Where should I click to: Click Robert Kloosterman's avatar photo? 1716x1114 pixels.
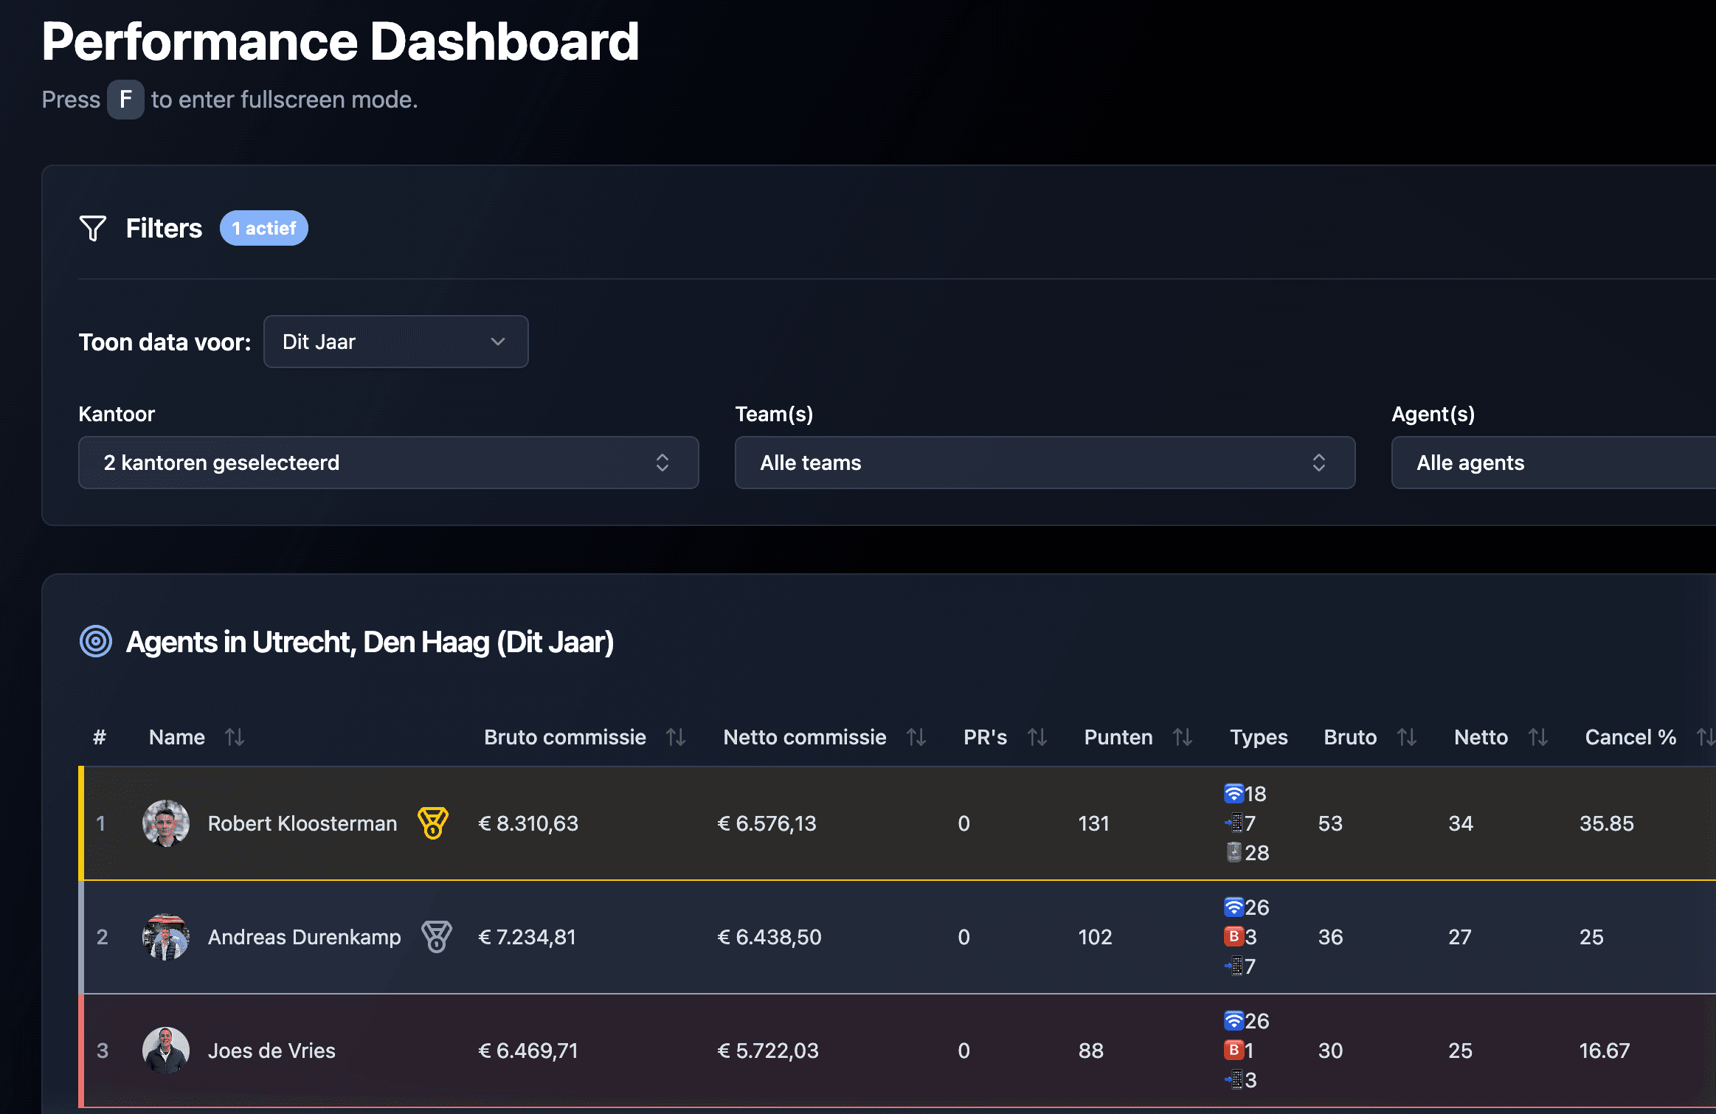tap(166, 823)
